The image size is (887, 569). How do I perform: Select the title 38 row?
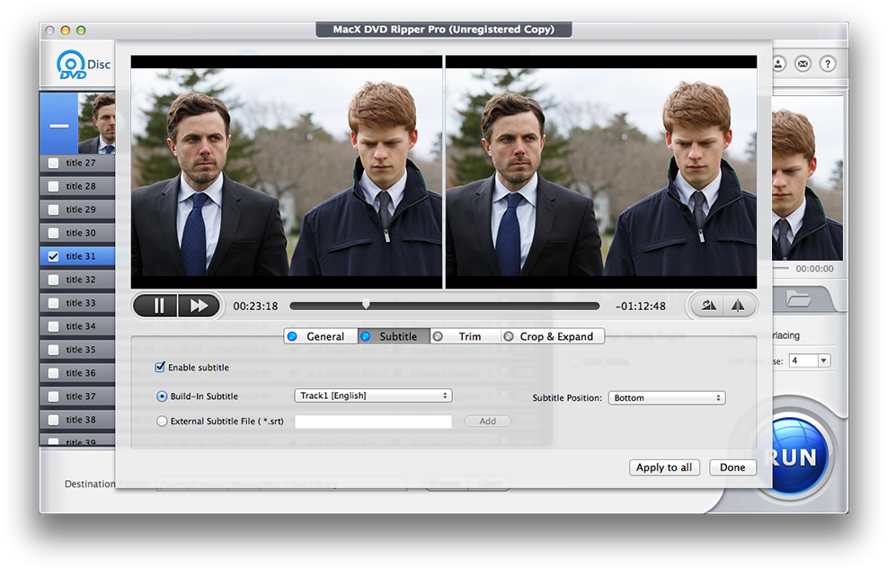[77, 420]
